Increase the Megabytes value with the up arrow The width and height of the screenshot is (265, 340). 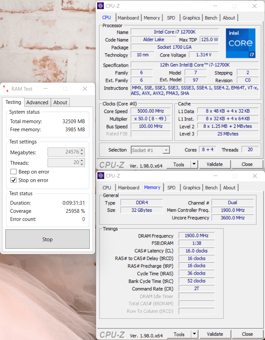(x=82, y=150)
